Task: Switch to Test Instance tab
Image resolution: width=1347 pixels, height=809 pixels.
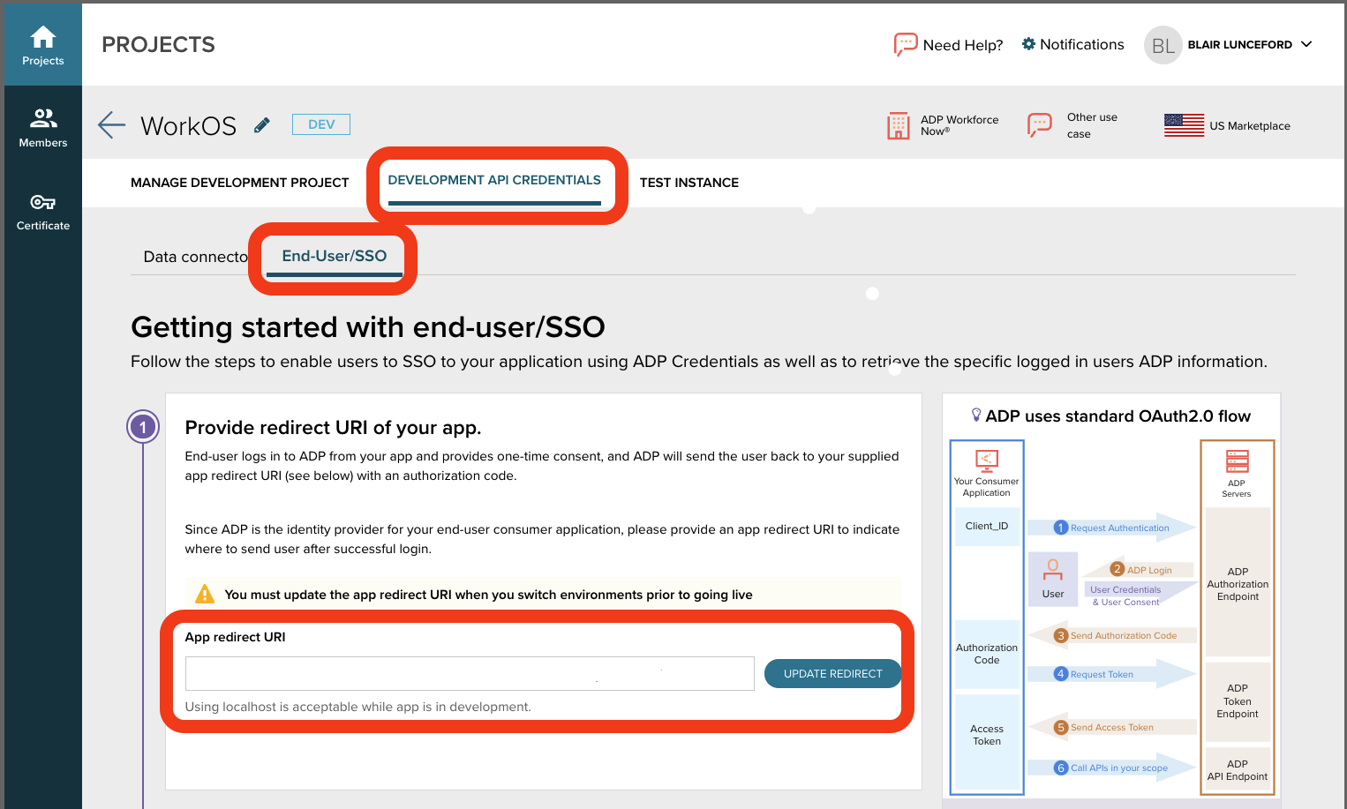Action: coord(689,183)
